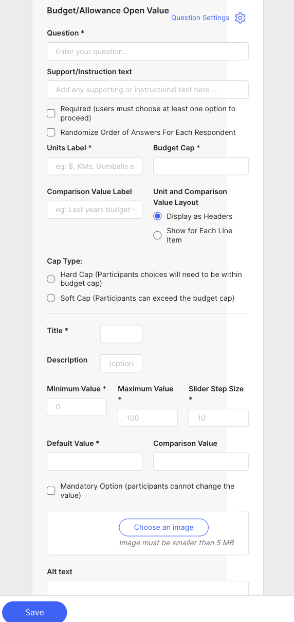Screen dimensions: 294x622
Task: Click the Save button
Action: click(34, 612)
